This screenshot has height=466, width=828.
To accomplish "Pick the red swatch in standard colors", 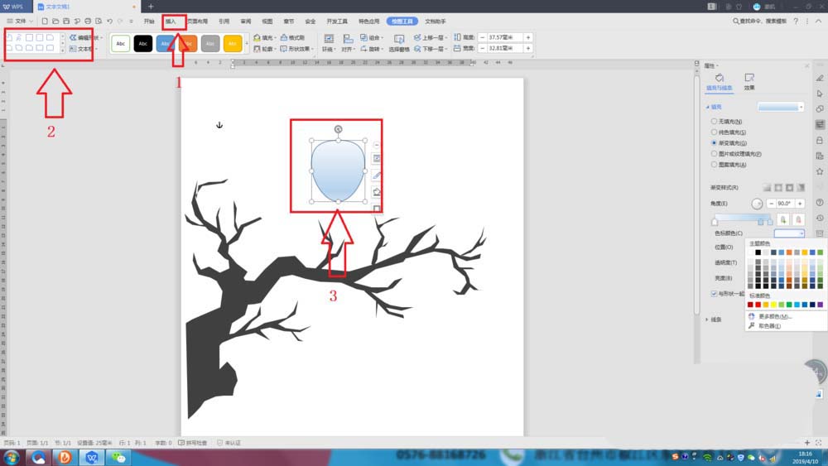I will [758, 305].
